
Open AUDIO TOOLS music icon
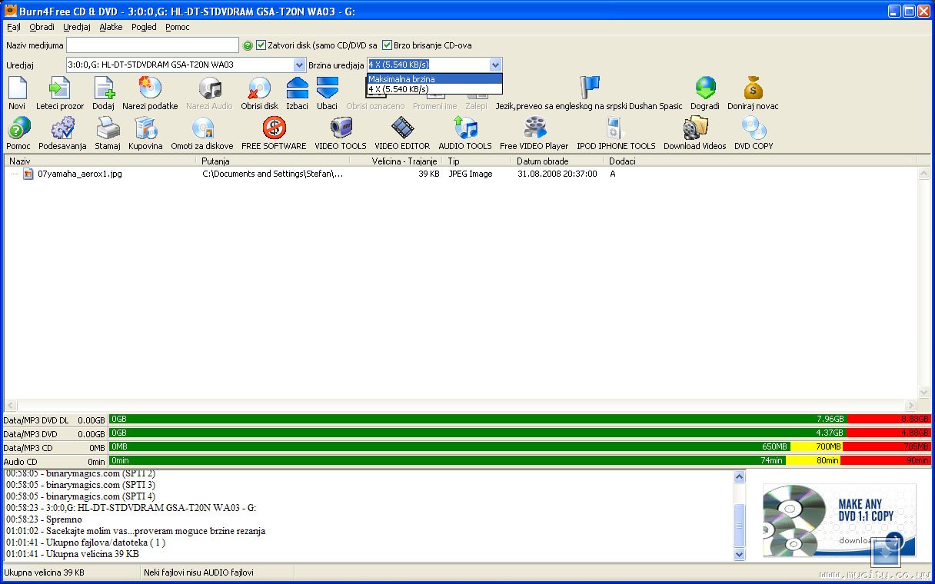[465, 128]
